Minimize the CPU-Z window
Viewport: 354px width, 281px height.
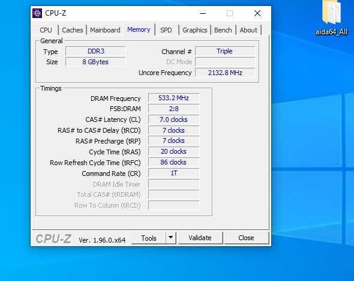[x=203, y=13]
